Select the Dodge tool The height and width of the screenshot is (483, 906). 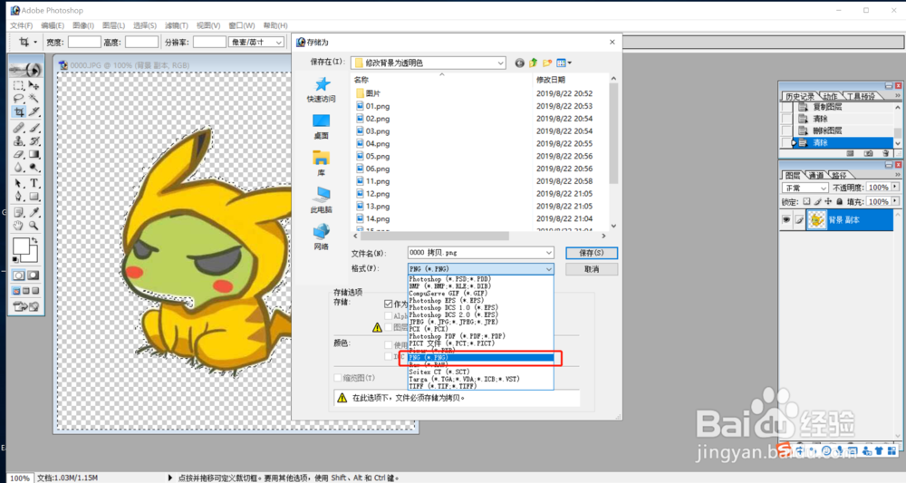point(34,168)
